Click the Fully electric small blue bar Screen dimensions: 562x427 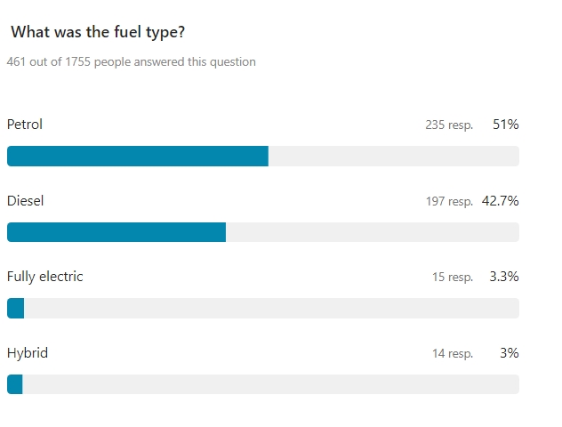15,308
